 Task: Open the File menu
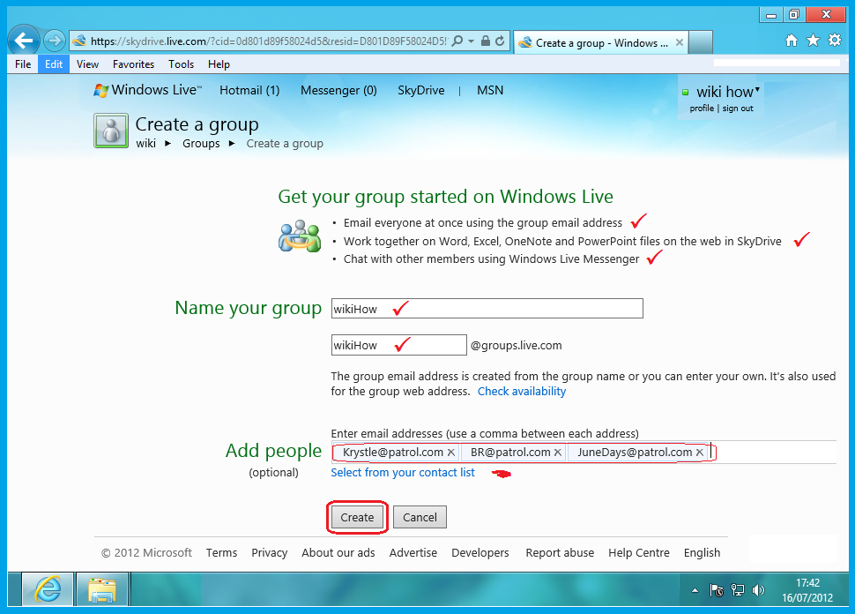[23, 64]
